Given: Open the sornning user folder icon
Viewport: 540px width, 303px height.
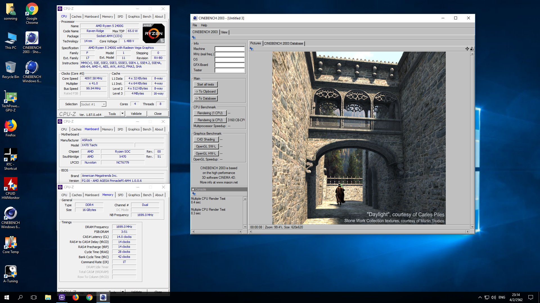Looking at the screenshot, I should 10,12.
